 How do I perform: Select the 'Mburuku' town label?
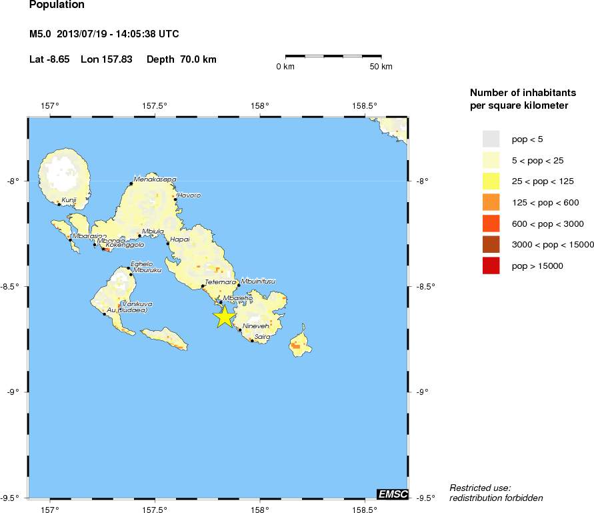point(147,270)
